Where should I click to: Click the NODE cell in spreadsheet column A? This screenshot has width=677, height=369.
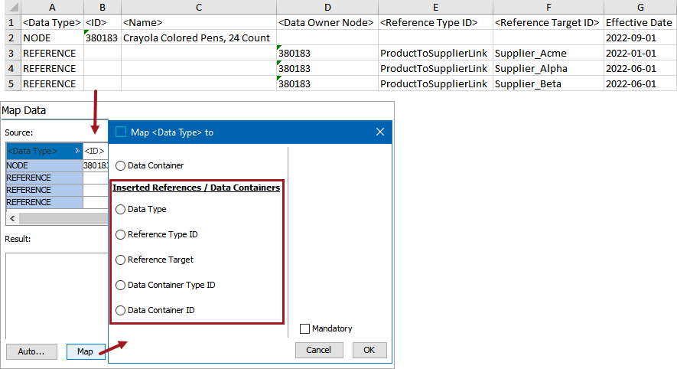52,38
